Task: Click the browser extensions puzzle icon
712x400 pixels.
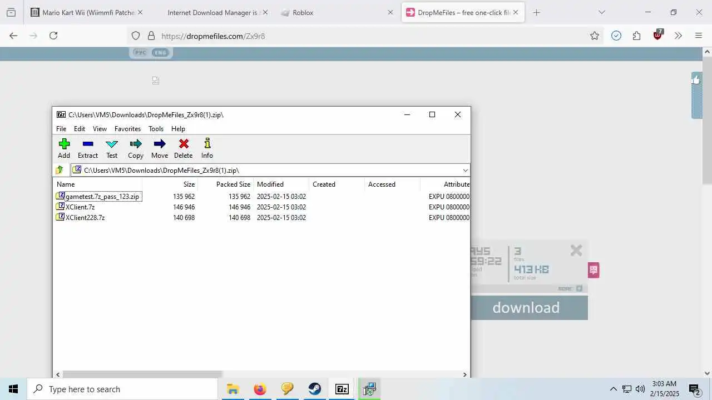Action: click(636, 36)
